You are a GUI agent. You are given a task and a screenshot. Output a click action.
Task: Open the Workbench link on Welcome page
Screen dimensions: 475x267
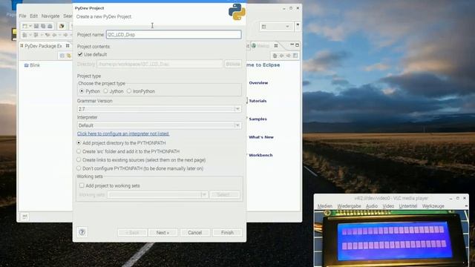click(x=261, y=155)
